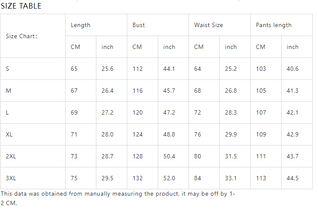Click the 44.5 inch pants length cell
Screen dimensions: 318x209
click(x=292, y=178)
